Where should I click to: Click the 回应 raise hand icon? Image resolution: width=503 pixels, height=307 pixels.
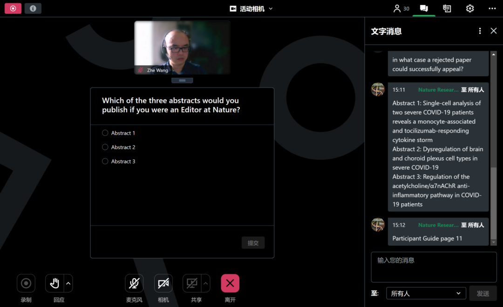click(x=54, y=283)
